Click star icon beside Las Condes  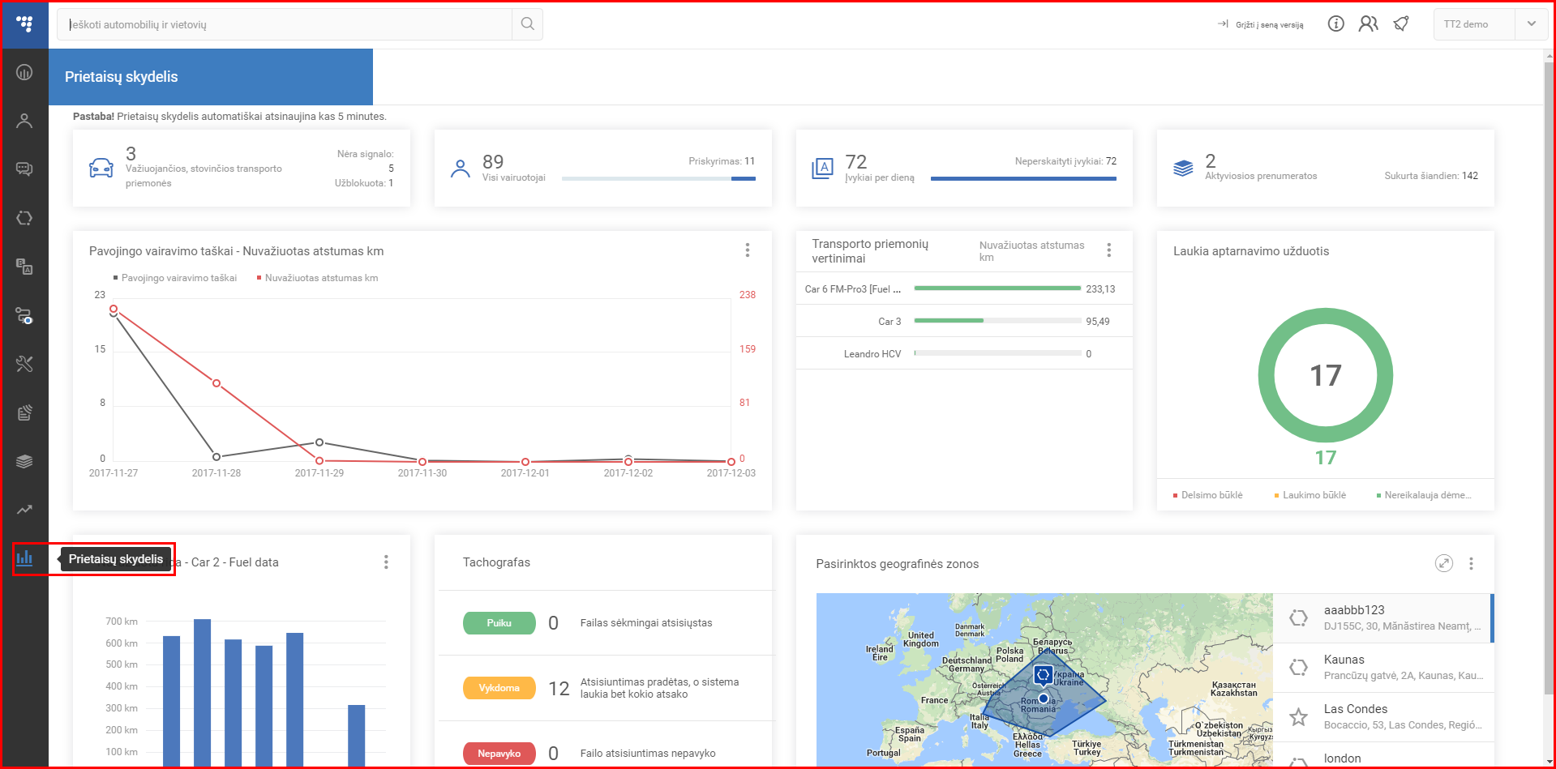click(1298, 717)
